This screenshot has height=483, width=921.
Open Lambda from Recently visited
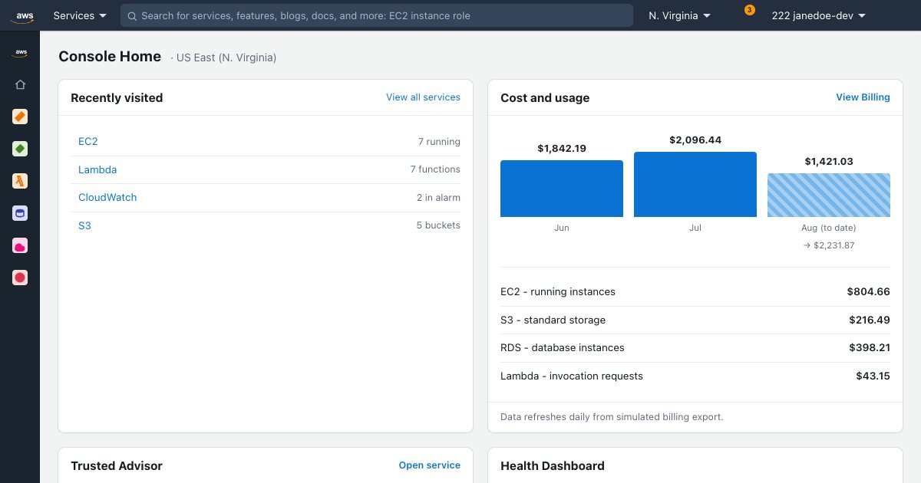coord(97,169)
